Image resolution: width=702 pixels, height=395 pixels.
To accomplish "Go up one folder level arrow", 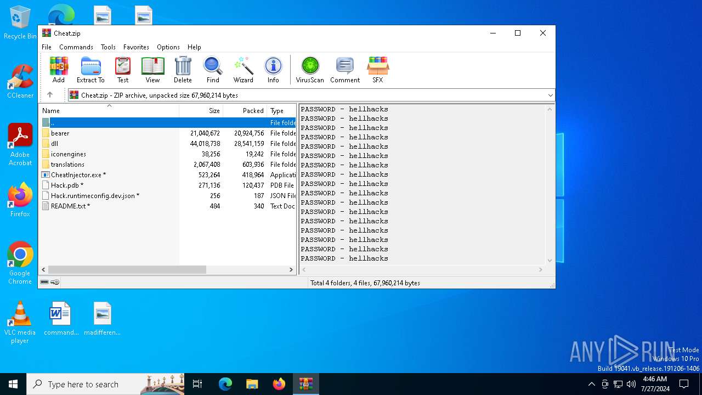I will (50, 95).
